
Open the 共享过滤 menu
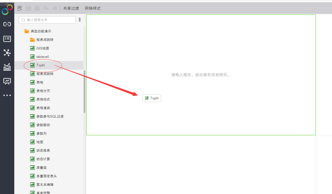(71, 8)
